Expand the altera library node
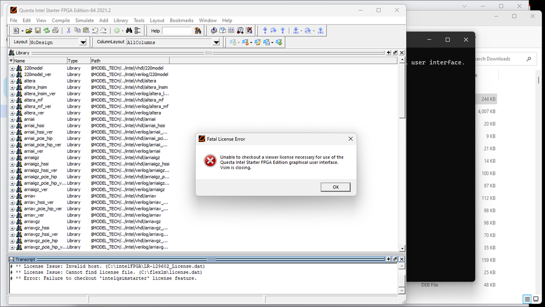 [x=12, y=81]
